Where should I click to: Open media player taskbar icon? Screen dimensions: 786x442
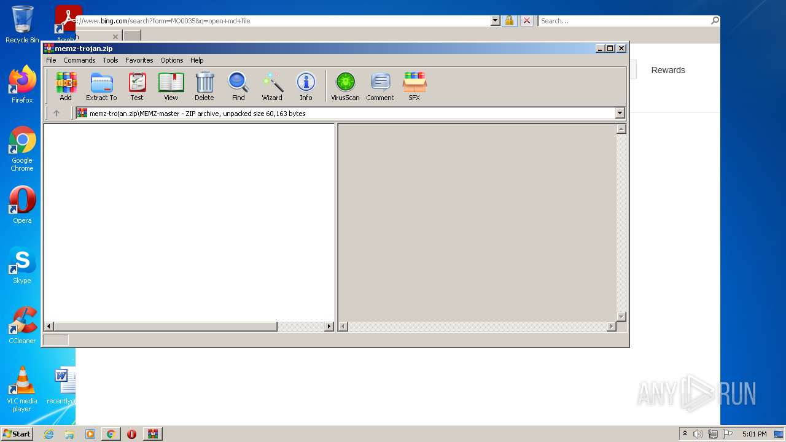(x=90, y=434)
